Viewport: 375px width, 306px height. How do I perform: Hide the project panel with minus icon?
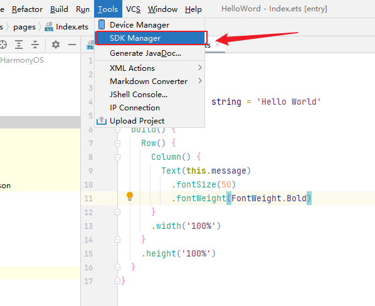tap(71, 45)
